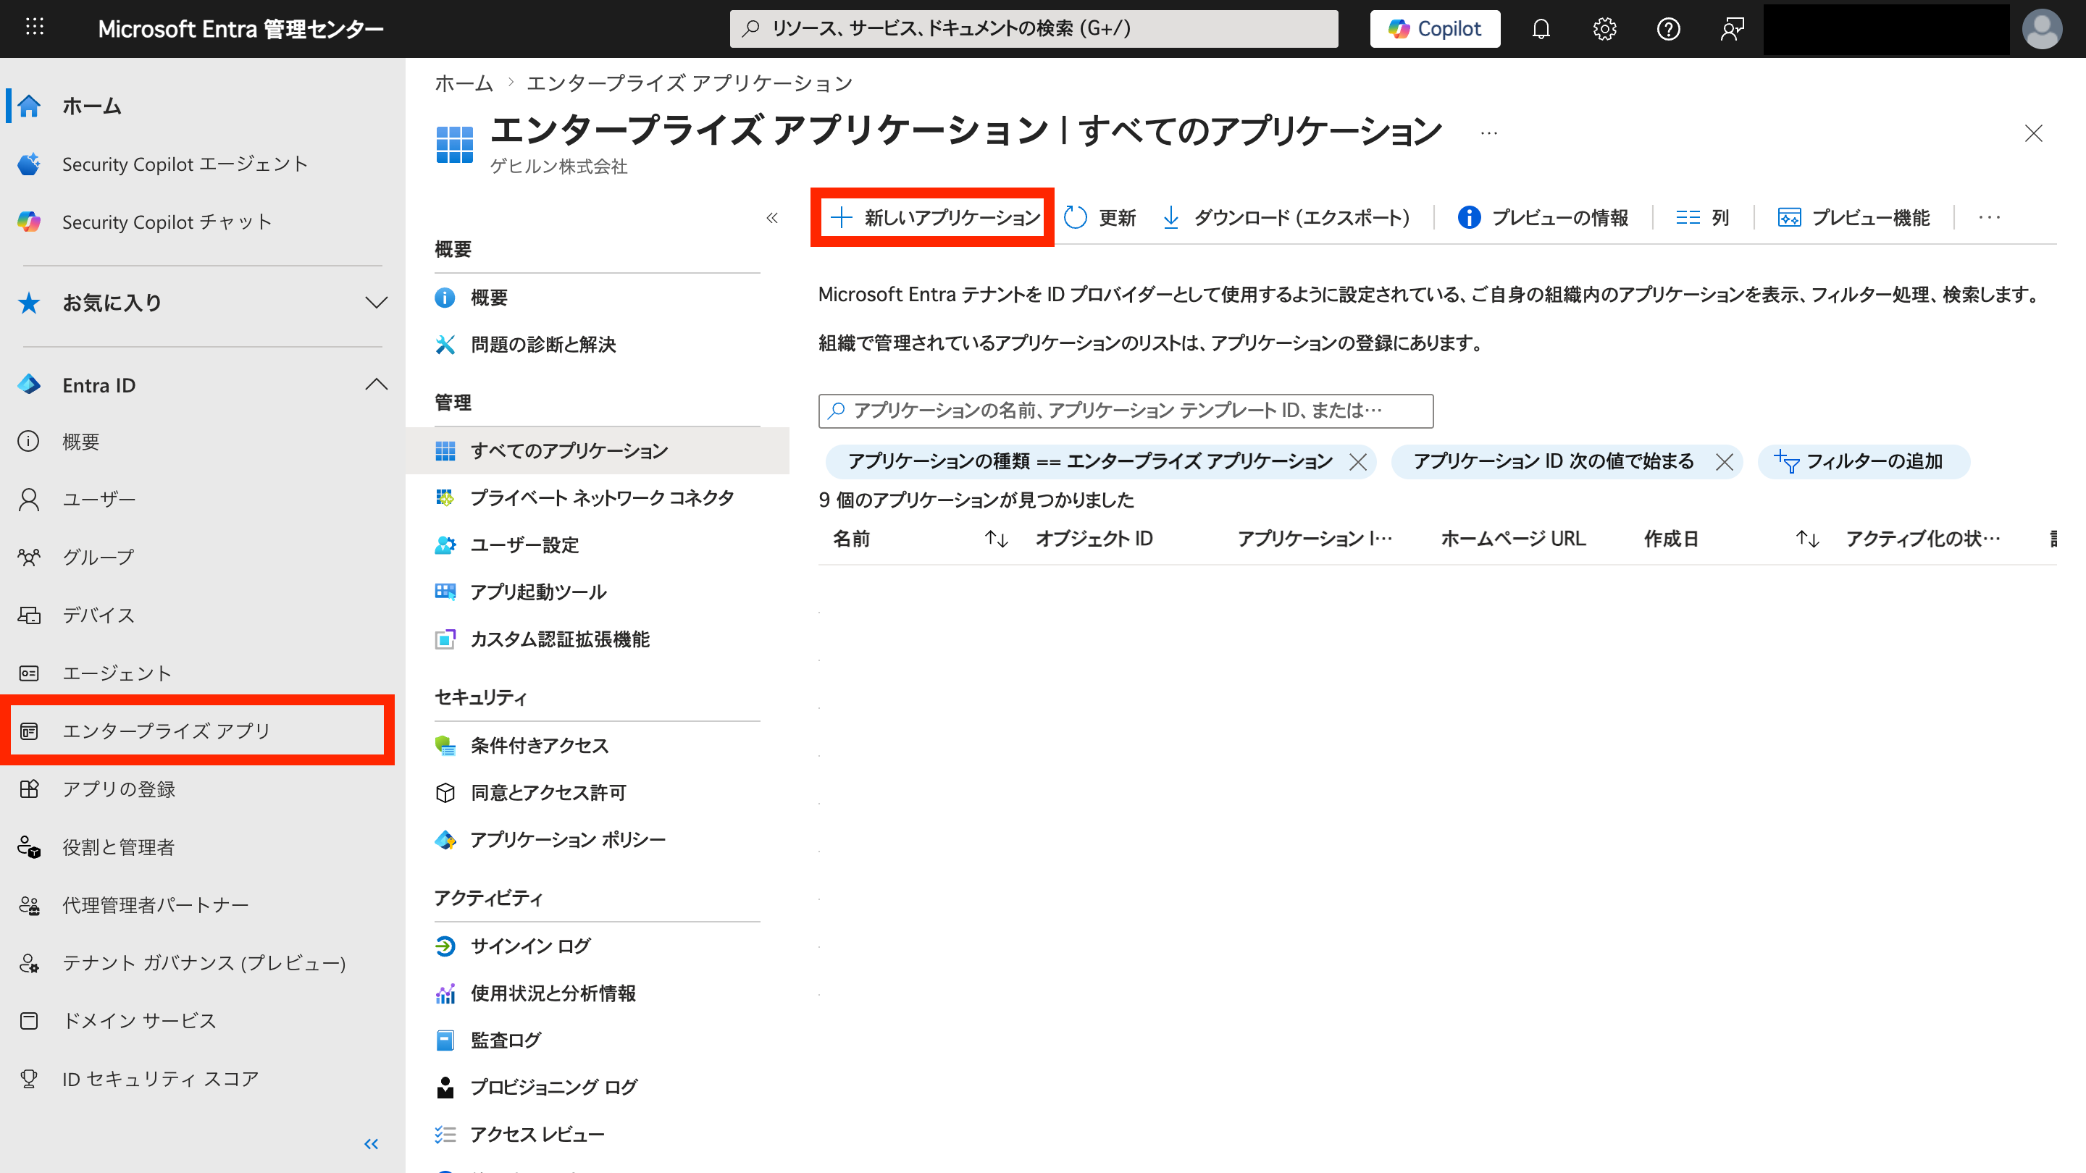Open プレビュー機能 in toolbar
The height and width of the screenshot is (1173, 2086).
click(1854, 218)
